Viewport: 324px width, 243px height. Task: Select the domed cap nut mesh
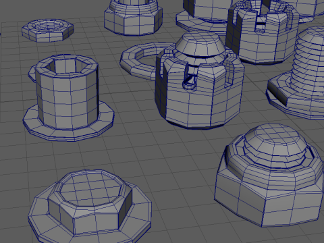(x=269, y=175)
